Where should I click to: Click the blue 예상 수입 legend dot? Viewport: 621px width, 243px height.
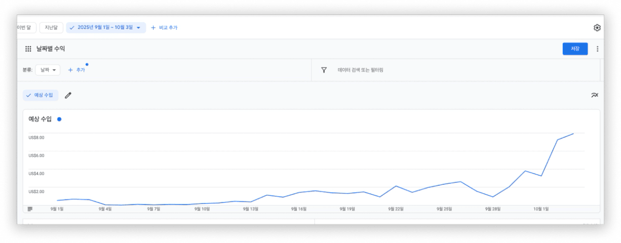point(59,119)
